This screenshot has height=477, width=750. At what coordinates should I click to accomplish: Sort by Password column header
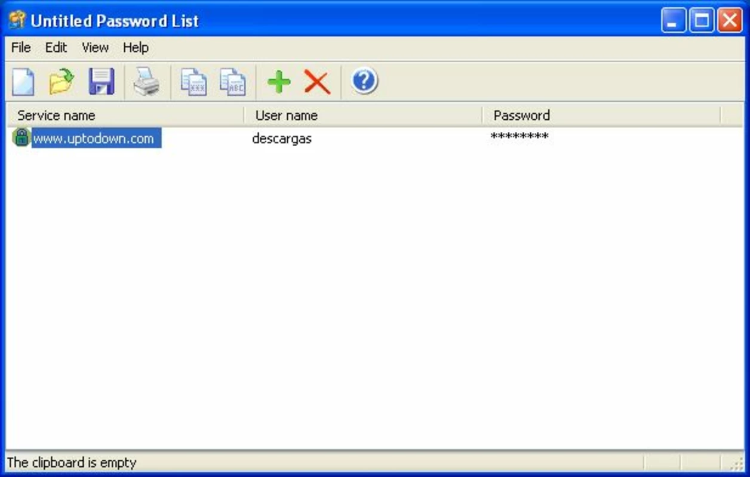coord(601,115)
